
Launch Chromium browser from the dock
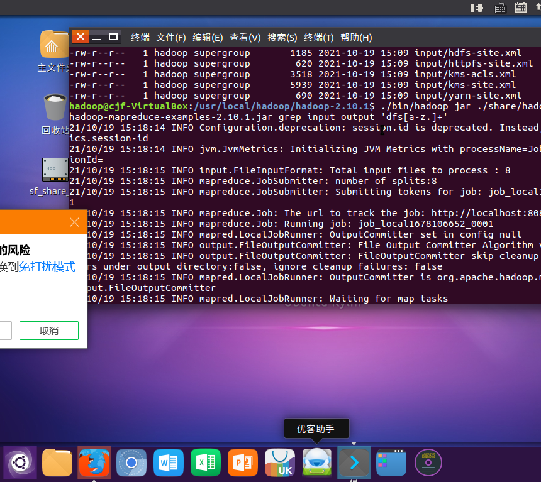[131, 463]
